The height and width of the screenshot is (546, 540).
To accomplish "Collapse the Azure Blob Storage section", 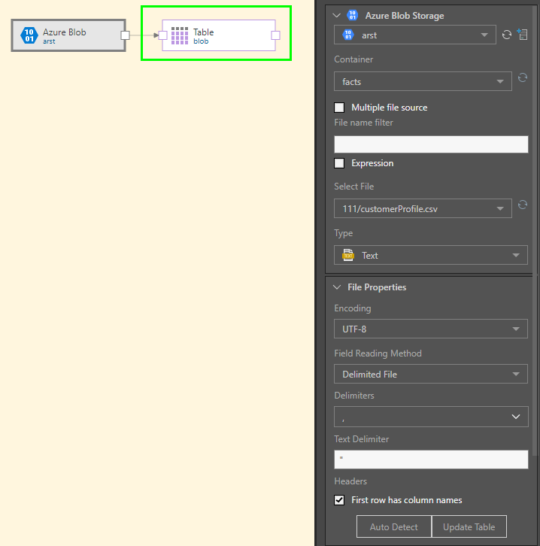I will (336, 15).
